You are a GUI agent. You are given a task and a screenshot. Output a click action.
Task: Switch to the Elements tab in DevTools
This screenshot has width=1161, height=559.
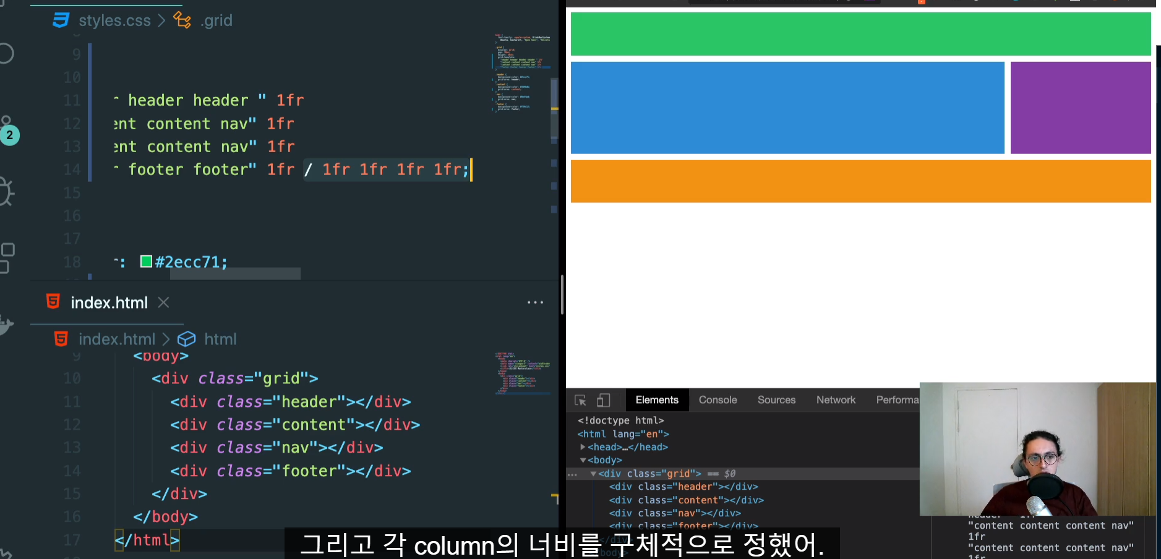coord(657,400)
